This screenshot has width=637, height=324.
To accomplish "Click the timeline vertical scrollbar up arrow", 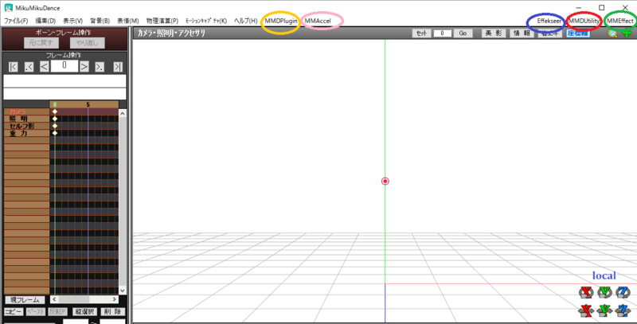I will click(123, 113).
